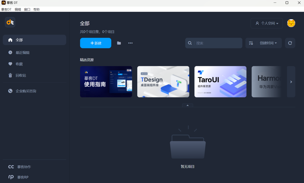Viewport: 304px width, 183px height.
Task: Open the 帮助 menu
Action: point(36,9)
